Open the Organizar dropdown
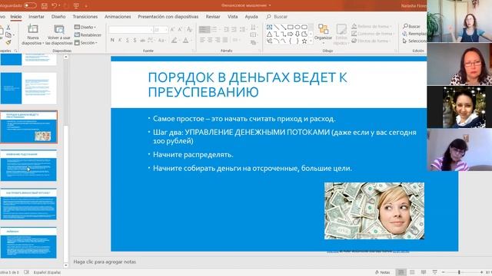Viewport: 492px width, 276px height. click(x=323, y=34)
